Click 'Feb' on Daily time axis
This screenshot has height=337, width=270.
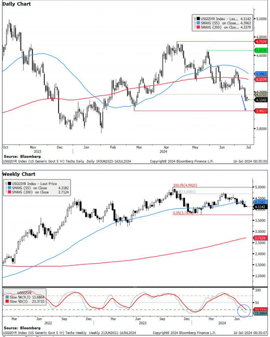[x=113, y=147]
